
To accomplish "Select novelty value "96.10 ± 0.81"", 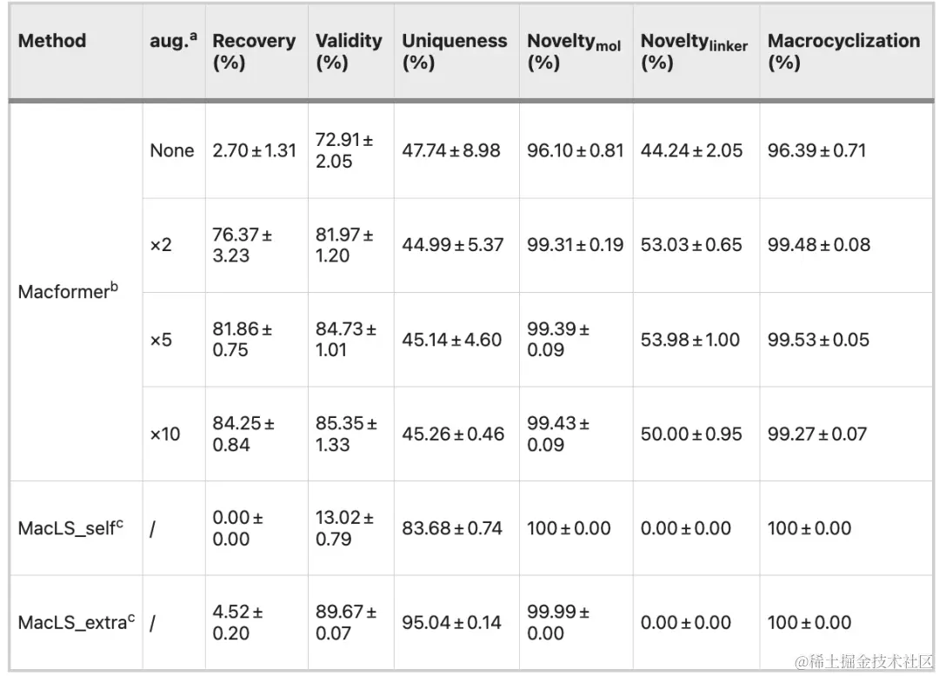I will coord(576,150).
